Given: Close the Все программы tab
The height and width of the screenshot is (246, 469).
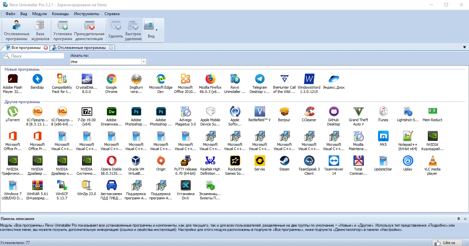Looking at the screenshot, I should click(x=46, y=48).
